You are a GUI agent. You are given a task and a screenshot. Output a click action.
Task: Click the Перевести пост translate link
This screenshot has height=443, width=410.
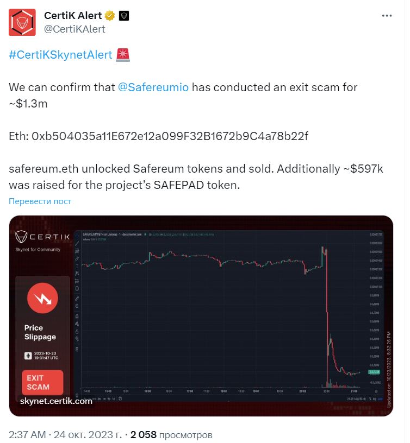[x=40, y=201]
